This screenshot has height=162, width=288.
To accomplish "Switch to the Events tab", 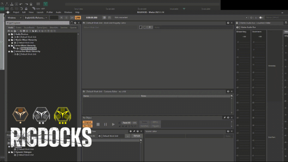I will [19, 27].
